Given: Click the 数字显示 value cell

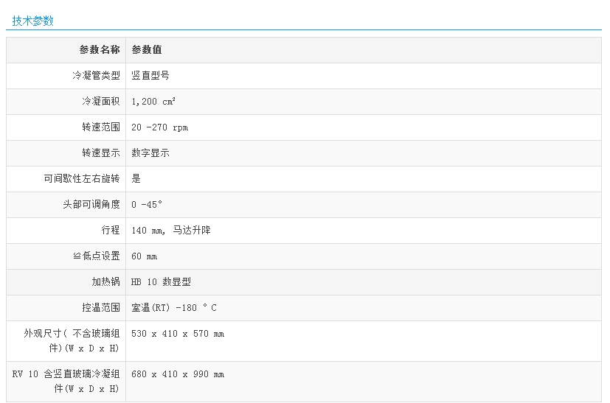Looking at the screenshot, I should 150,153.
